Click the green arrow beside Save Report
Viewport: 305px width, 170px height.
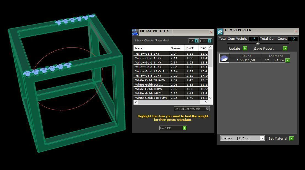(x=285, y=49)
